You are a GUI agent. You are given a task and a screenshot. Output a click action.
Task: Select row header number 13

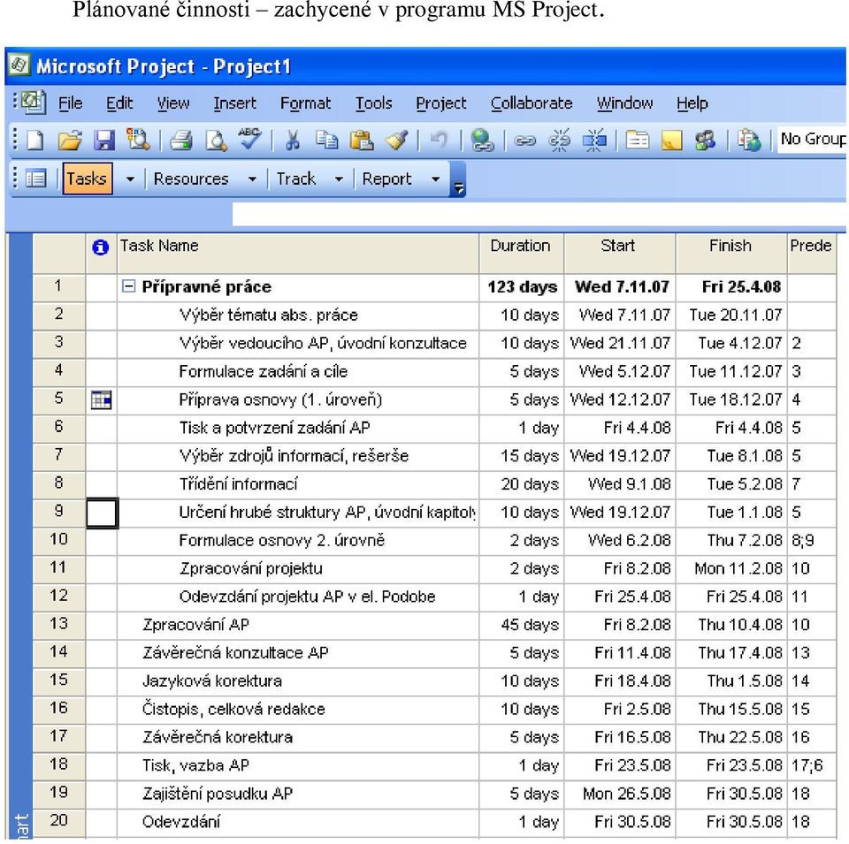59,624
